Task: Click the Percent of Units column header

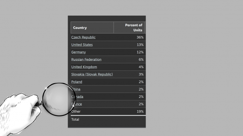Action: pos(129,27)
